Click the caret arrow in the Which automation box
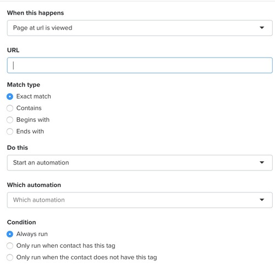 262,200
